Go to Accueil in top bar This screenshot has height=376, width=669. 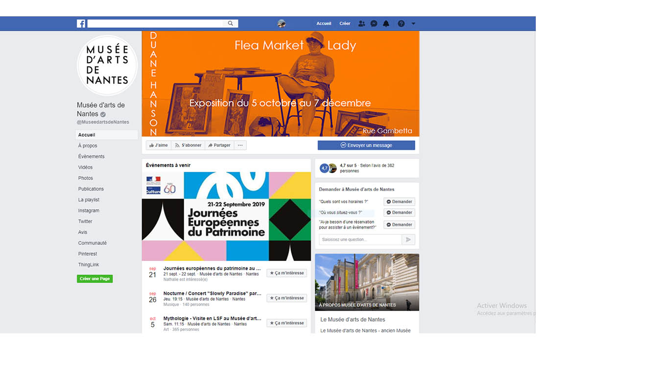click(x=324, y=23)
